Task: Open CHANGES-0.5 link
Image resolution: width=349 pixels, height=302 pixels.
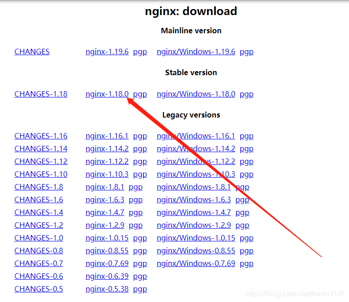Action: 39,289
